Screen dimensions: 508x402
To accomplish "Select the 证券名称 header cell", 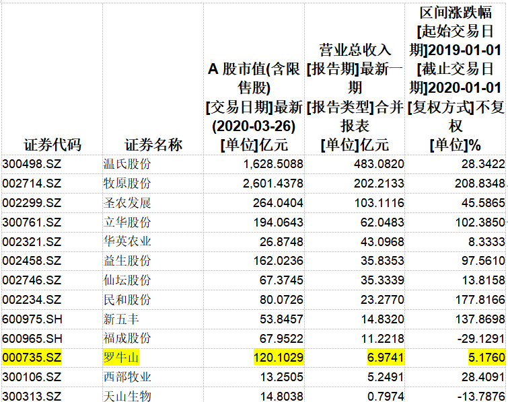I will point(153,79).
